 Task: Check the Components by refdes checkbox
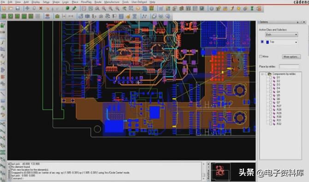(x=266, y=74)
